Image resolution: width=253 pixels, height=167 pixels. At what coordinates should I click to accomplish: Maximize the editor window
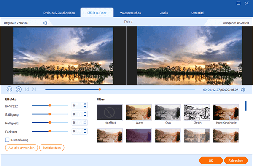pos(238,3)
